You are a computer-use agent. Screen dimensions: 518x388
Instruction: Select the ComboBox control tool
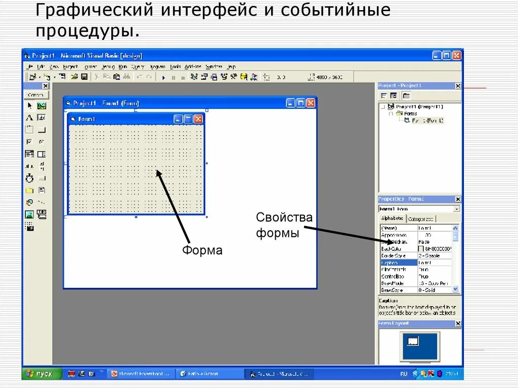click(x=29, y=154)
